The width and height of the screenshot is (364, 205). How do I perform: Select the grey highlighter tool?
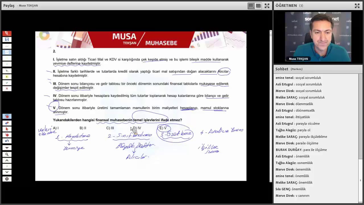(7, 71)
